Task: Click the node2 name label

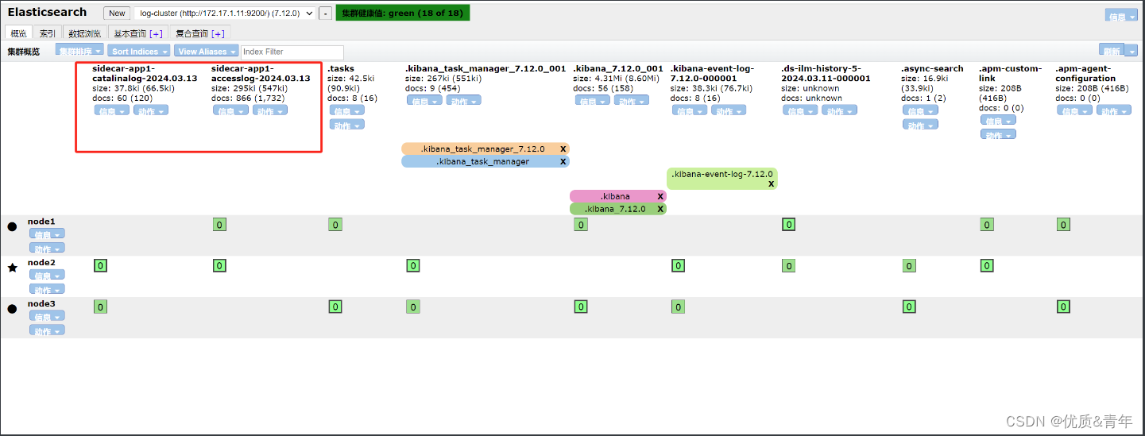Action: (41, 262)
